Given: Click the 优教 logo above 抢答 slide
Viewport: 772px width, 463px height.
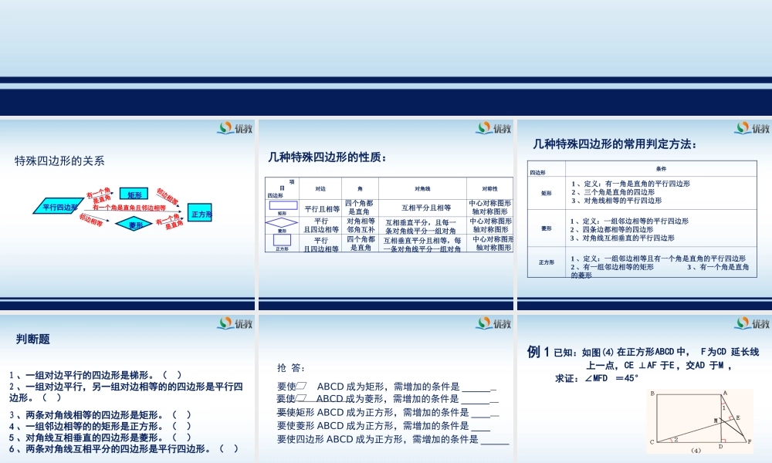Looking at the screenshot, I should [493, 323].
